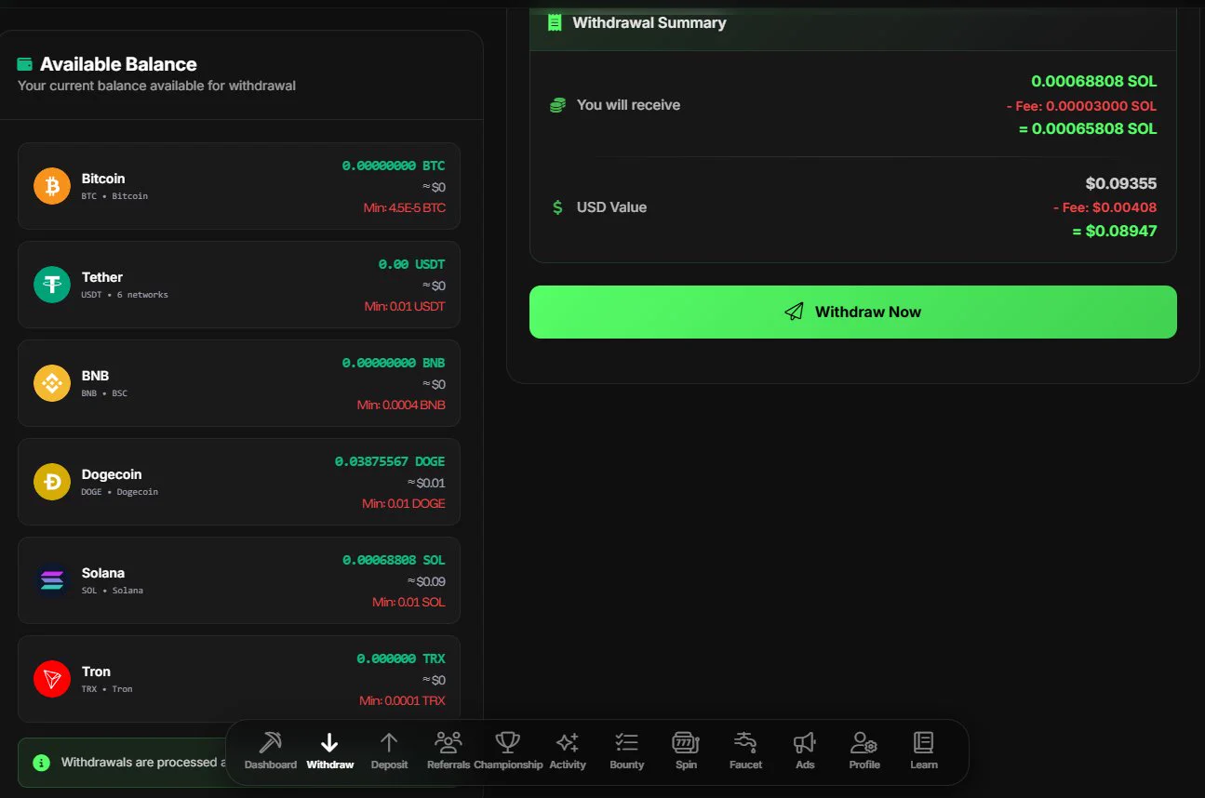Viewport: 1205px width, 798px height.
Task: Click the 0.000000 TRX balance amount
Action: pyautogui.click(x=401, y=658)
